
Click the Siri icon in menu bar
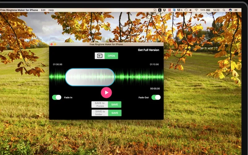click(230, 10)
